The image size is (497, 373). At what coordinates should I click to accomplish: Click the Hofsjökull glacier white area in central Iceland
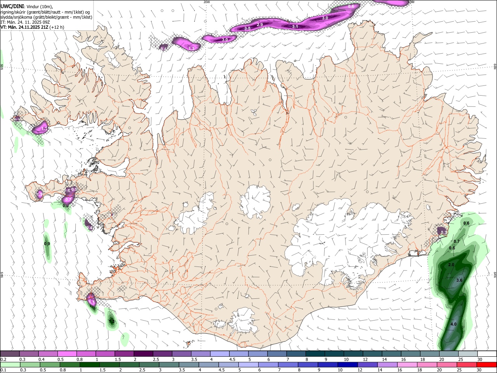tap(255, 201)
